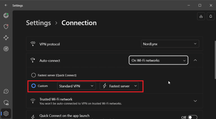This screenshot has height=119, width=216.
Task: Open the globe VPN map icon in sidebar
Action: [x=6, y=15]
